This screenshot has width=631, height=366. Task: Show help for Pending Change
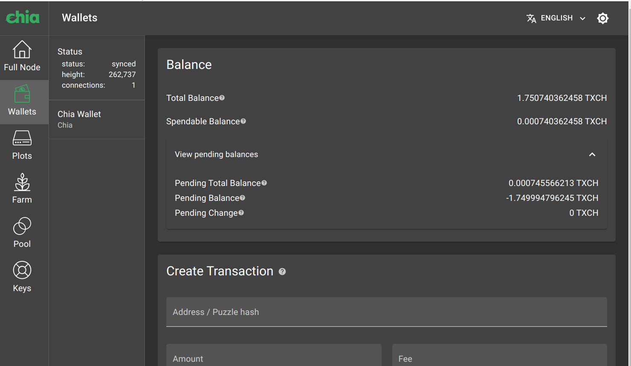[x=241, y=212]
